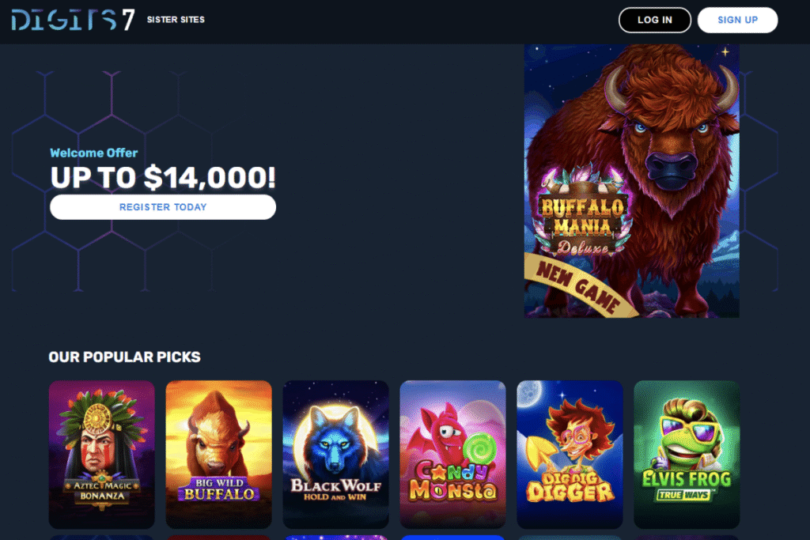This screenshot has height=540, width=810.
Task: Open the Buffalo Mania Deluxe banner
Action: pos(631,181)
